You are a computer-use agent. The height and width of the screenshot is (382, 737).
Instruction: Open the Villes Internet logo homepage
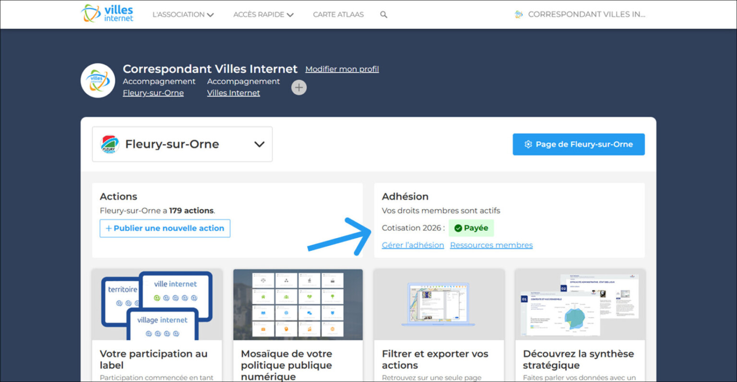coord(107,13)
